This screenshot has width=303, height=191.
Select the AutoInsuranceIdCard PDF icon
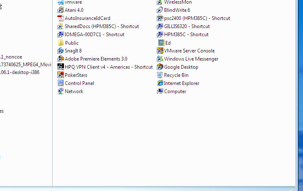click(61, 18)
